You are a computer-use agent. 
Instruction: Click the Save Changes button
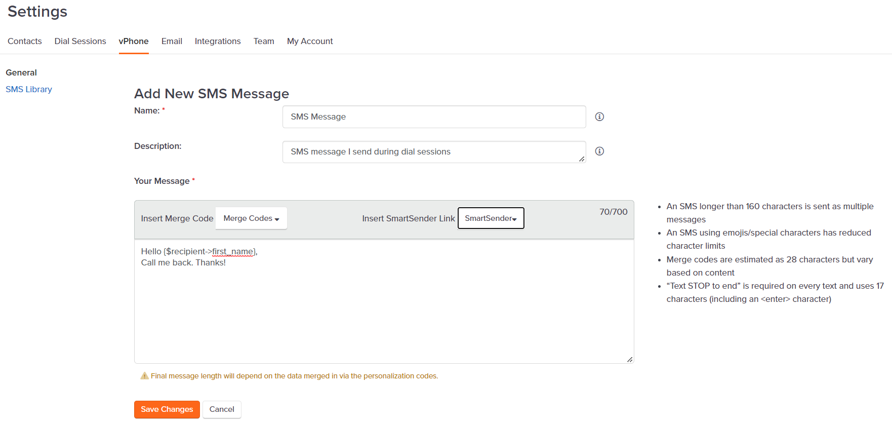(167, 409)
